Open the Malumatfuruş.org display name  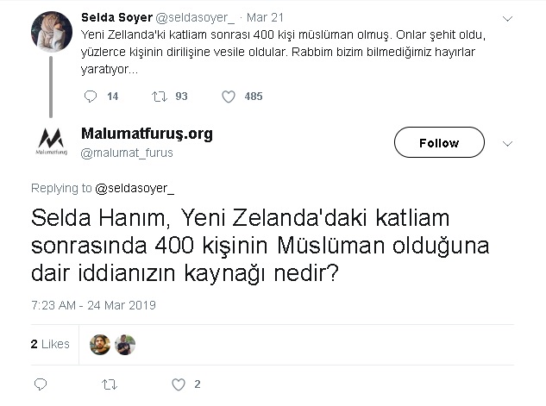146,134
